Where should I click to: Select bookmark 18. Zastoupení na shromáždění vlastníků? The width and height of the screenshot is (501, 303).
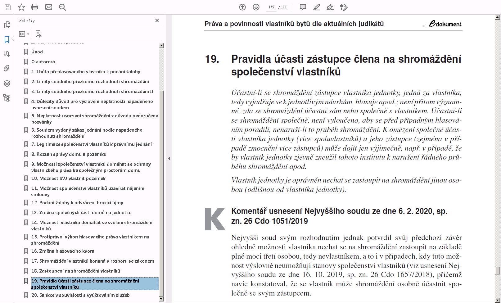click(x=76, y=271)
